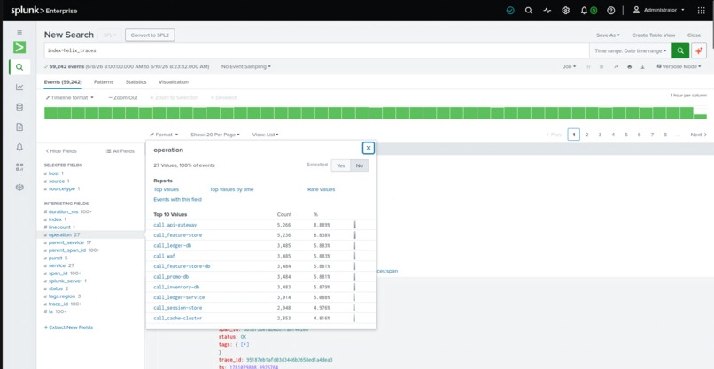
Task: Open Top values by time report
Action: (x=232, y=189)
